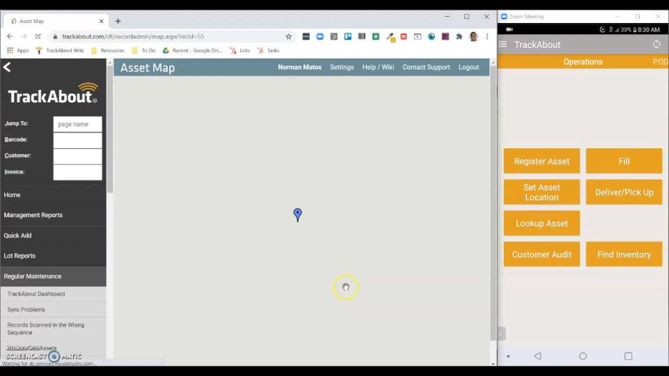Image resolution: width=669 pixels, height=376 pixels.
Task: Tap the Fill button
Action: pos(624,161)
